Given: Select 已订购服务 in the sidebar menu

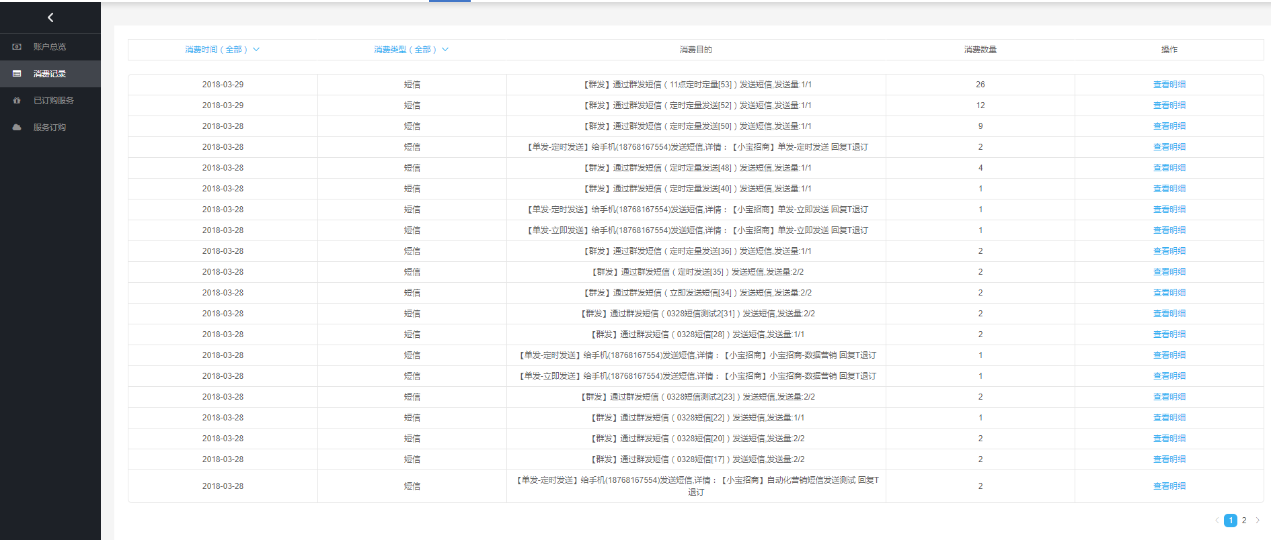Looking at the screenshot, I should click(54, 101).
